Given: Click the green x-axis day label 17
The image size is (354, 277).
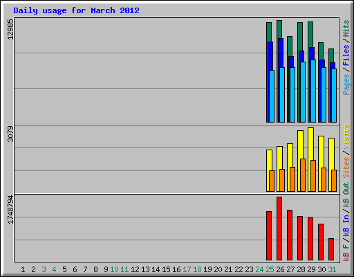Looking at the screenshot, I should [187, 269].
